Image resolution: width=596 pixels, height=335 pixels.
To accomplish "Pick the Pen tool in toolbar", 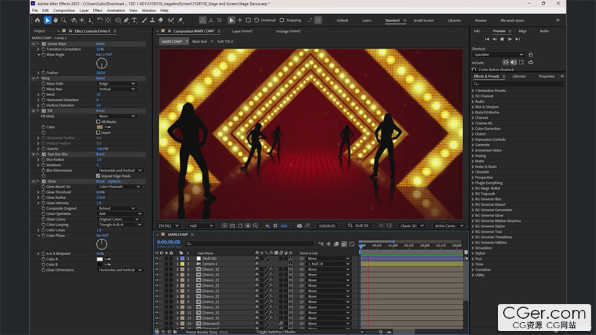I will coord(127,20).
